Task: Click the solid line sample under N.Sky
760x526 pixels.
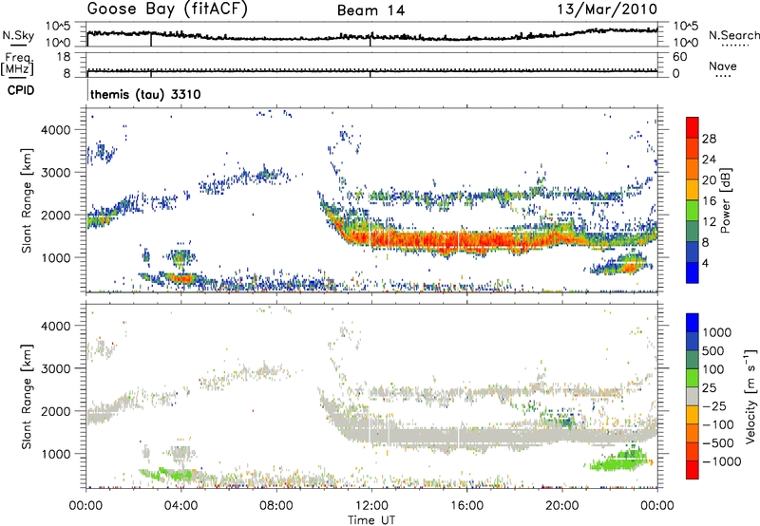Action: click(18, 45)
